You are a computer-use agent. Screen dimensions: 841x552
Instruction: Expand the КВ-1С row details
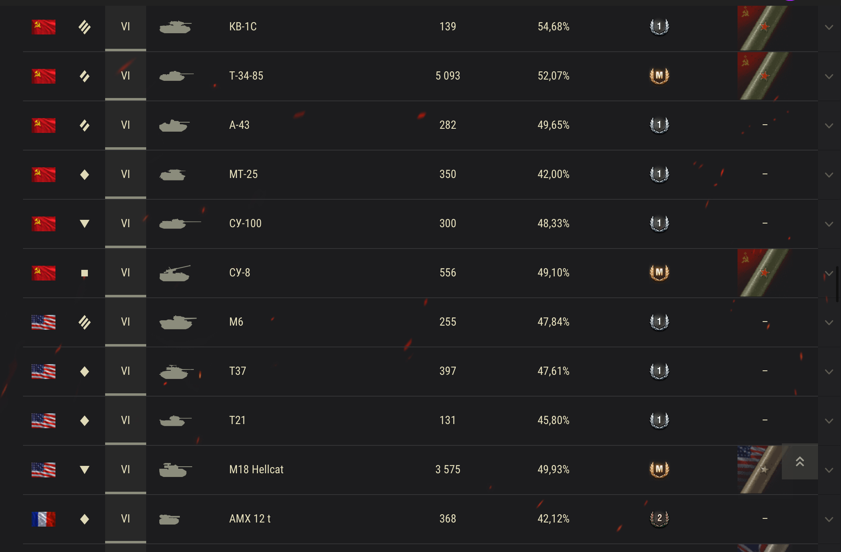pyautogui.click(x=829, y=27)
